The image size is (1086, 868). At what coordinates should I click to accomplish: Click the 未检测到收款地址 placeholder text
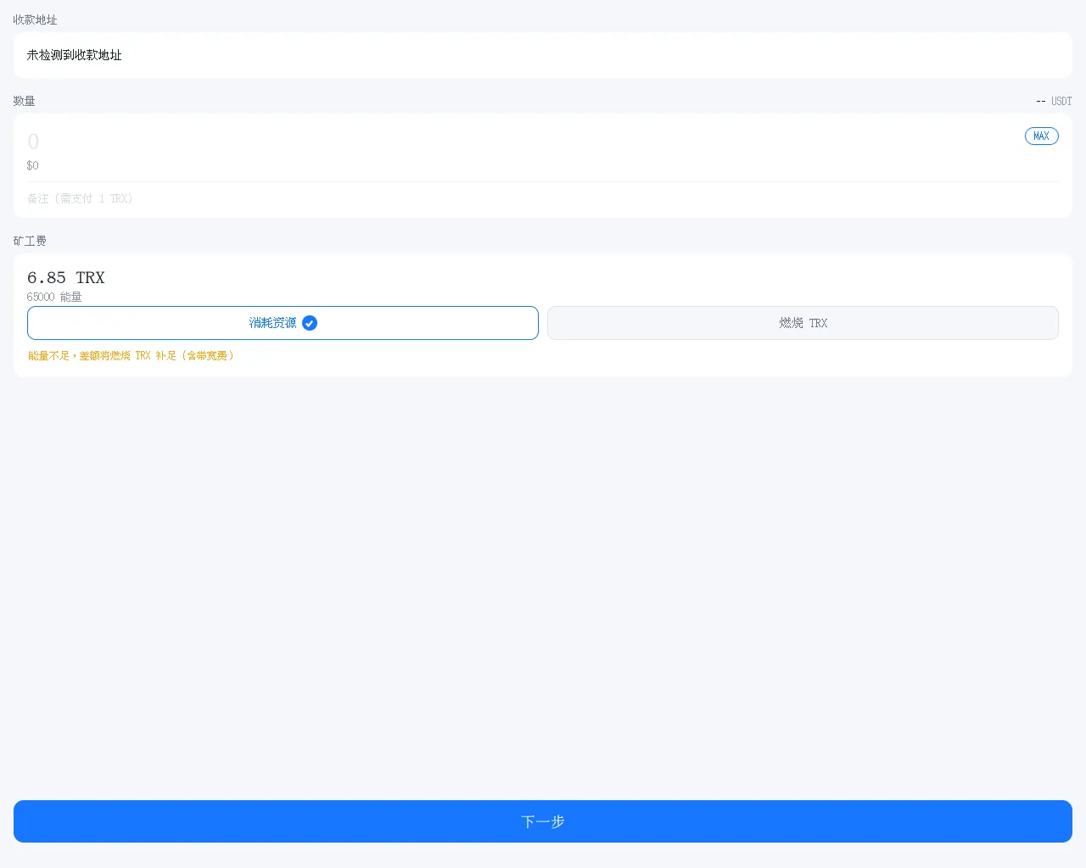[x=75, y=55]
